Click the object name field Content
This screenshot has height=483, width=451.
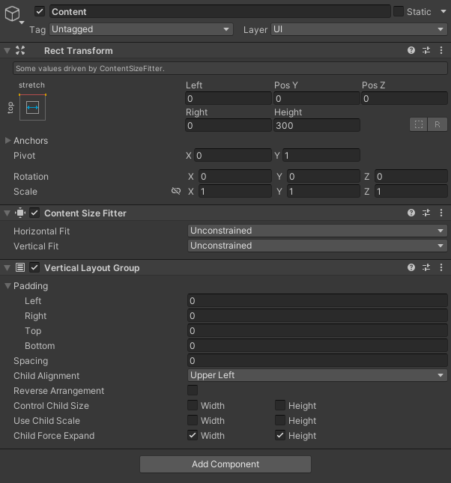click(220, 12)
